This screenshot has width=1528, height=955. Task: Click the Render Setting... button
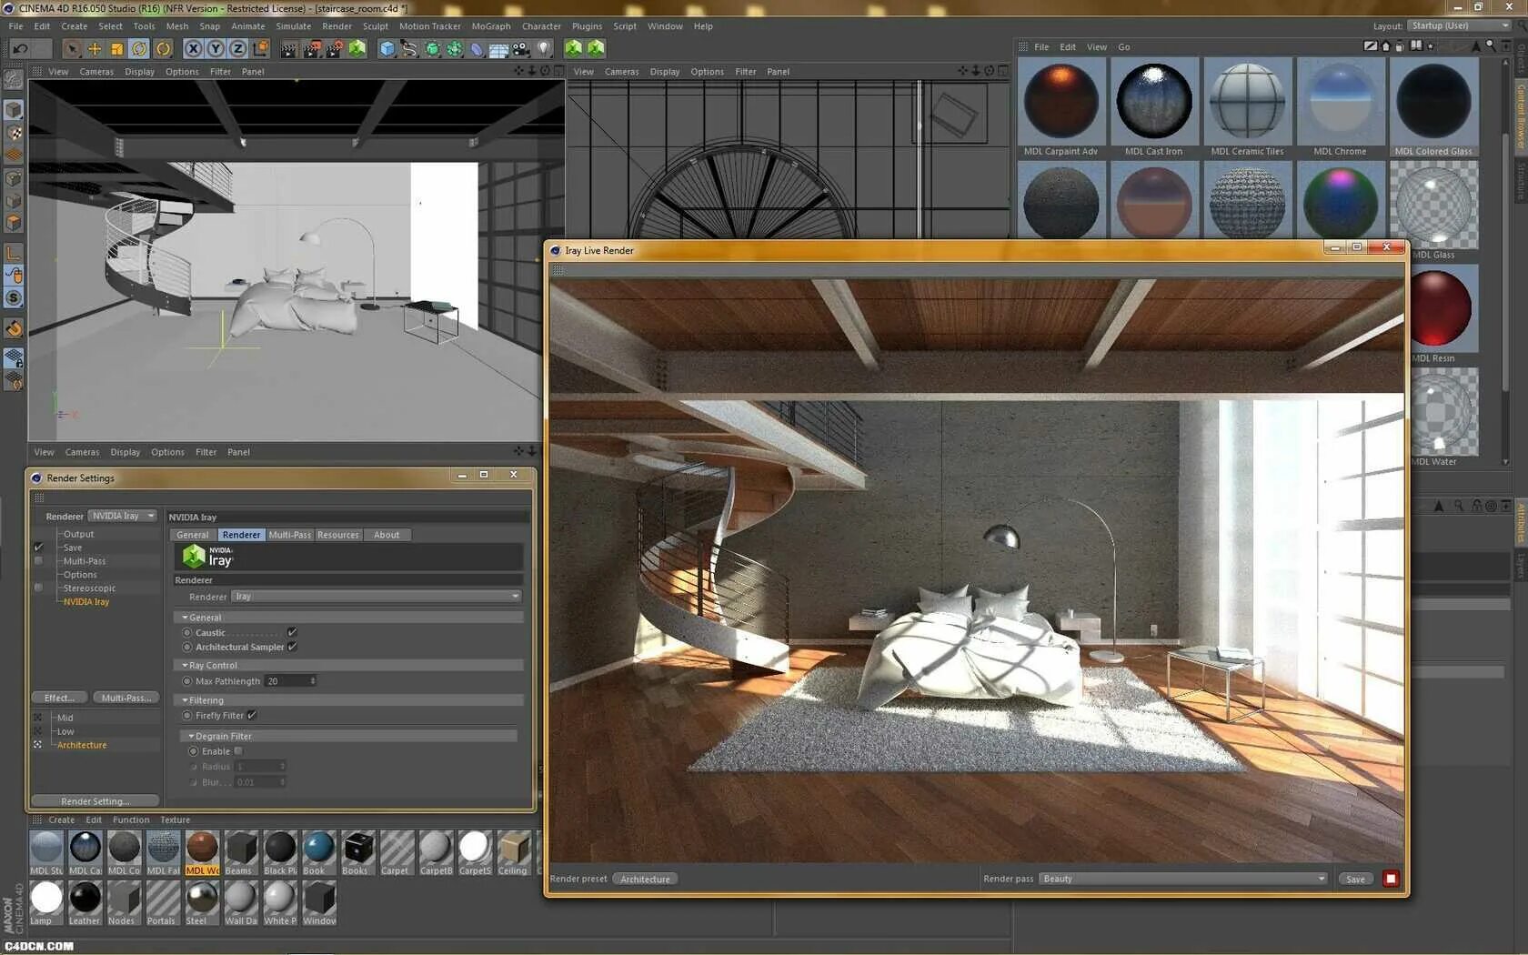tap(95, 801)
